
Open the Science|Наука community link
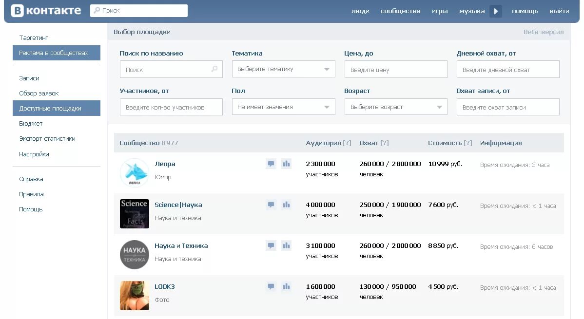[x=178, y=205]
